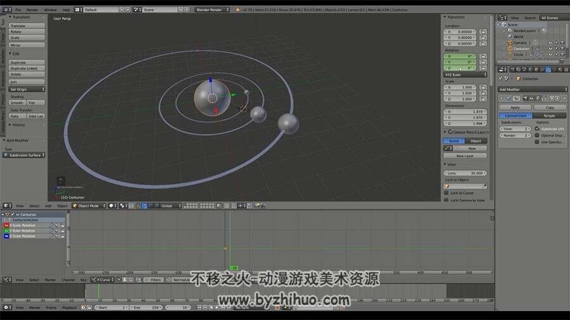Expand the History panel

[9, 125]
